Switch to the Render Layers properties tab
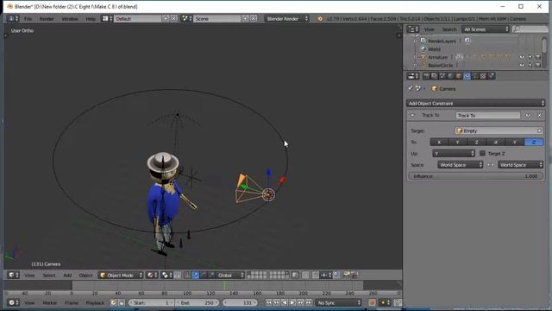 [435, 76]
